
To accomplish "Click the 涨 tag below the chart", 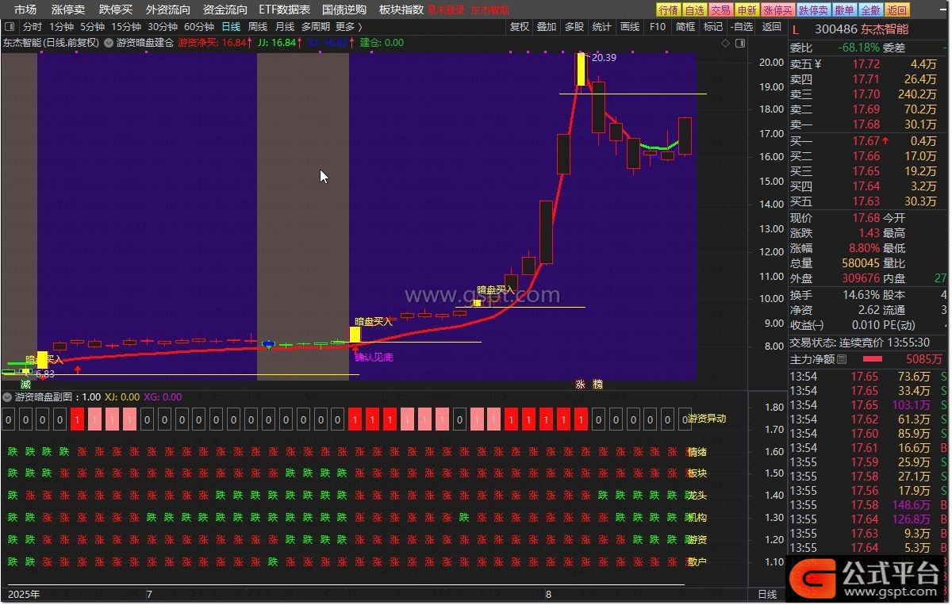I will tap(580, 385).
